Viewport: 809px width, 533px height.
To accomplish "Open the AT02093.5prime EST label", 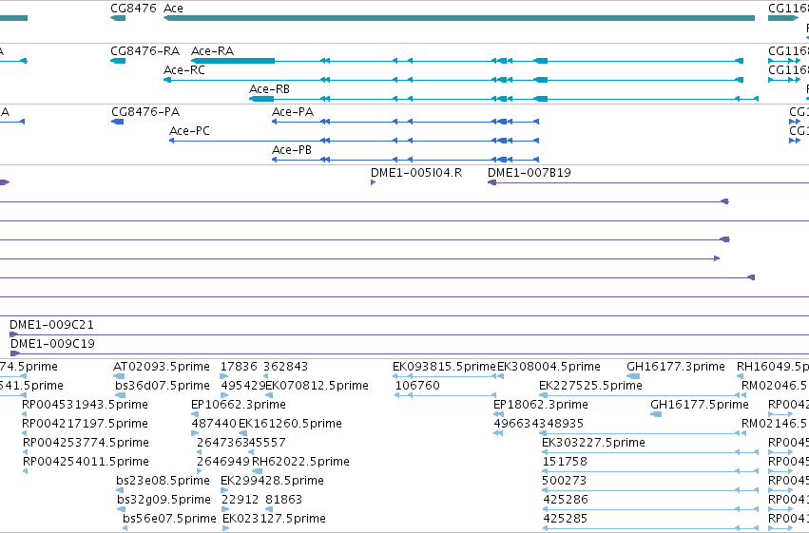I will coord(162,367).
